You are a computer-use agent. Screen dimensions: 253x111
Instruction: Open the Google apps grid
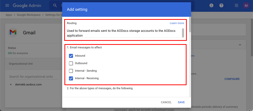point(236,6)
